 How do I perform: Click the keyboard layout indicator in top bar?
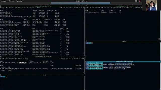[x=136, y=1]
